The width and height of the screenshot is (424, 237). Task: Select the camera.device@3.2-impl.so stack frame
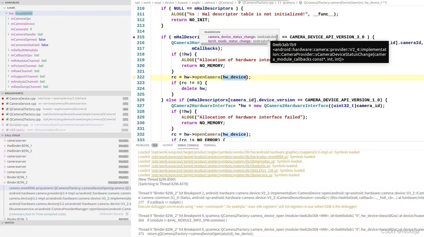pyautogui.click(x=66, y=198)
